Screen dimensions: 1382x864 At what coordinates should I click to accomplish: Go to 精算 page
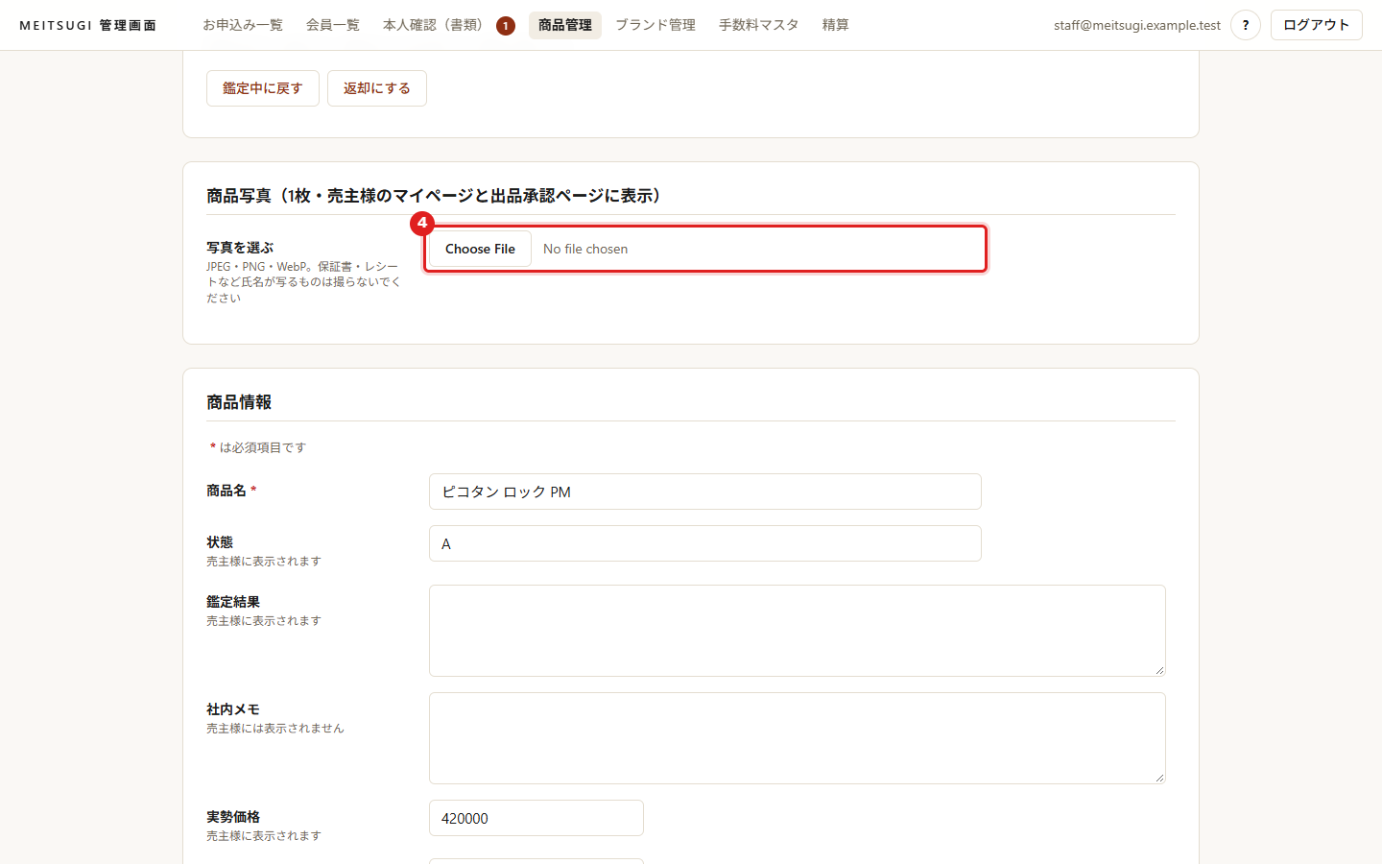pyautogui.click(x=836, y=25)
